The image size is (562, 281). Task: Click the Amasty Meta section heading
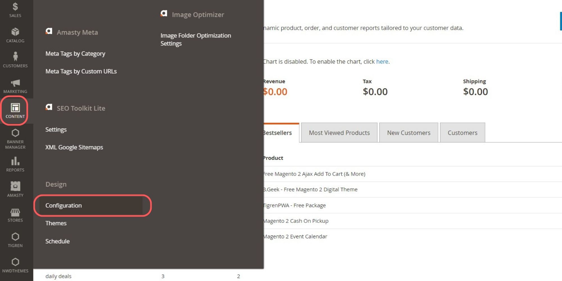[77, 32]
